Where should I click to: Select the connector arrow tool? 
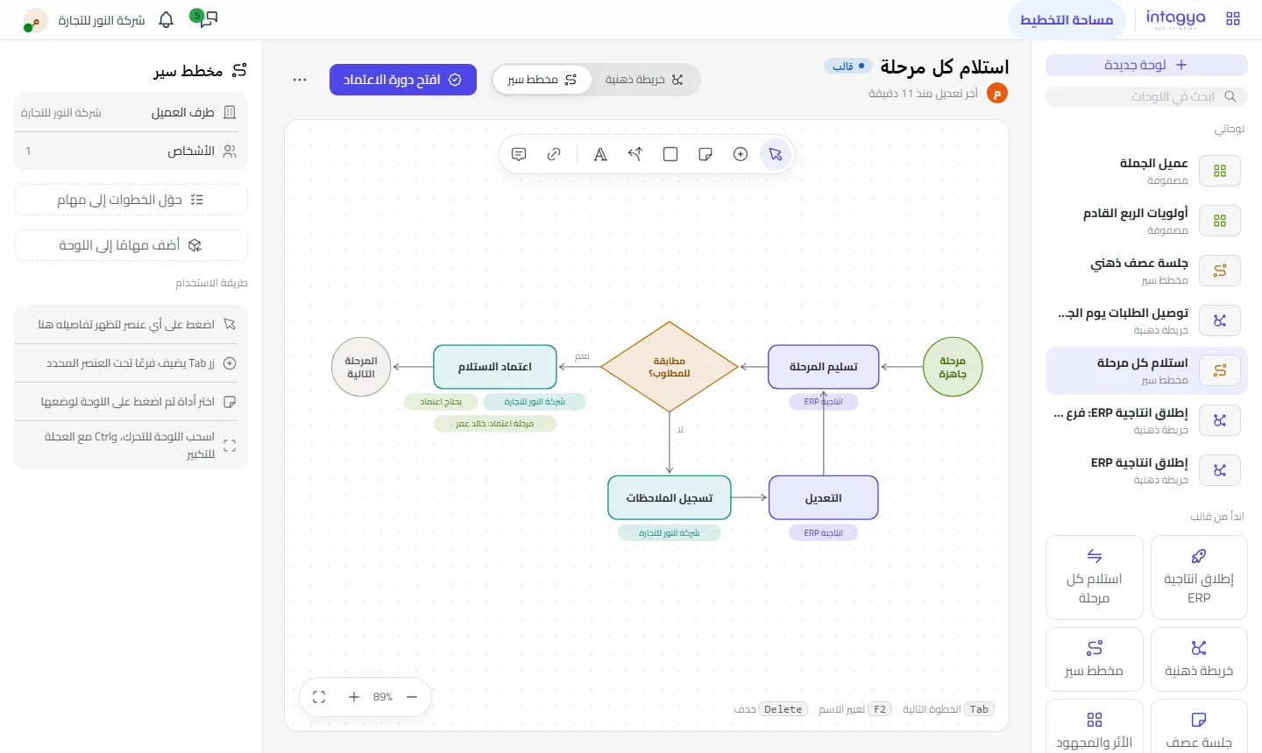[635, 154]
